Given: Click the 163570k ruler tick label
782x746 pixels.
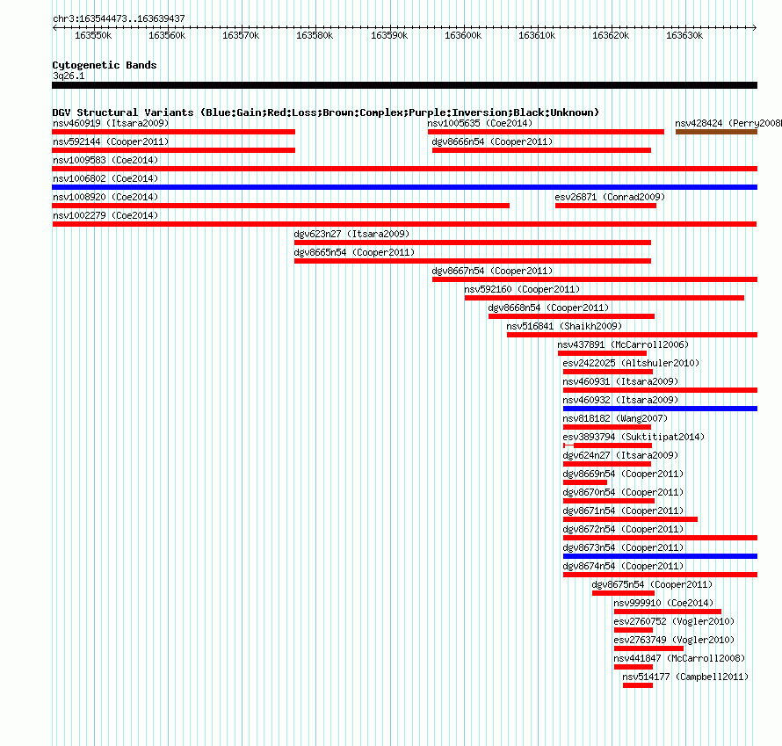Looking at the screenshot, I should point(241,35).
